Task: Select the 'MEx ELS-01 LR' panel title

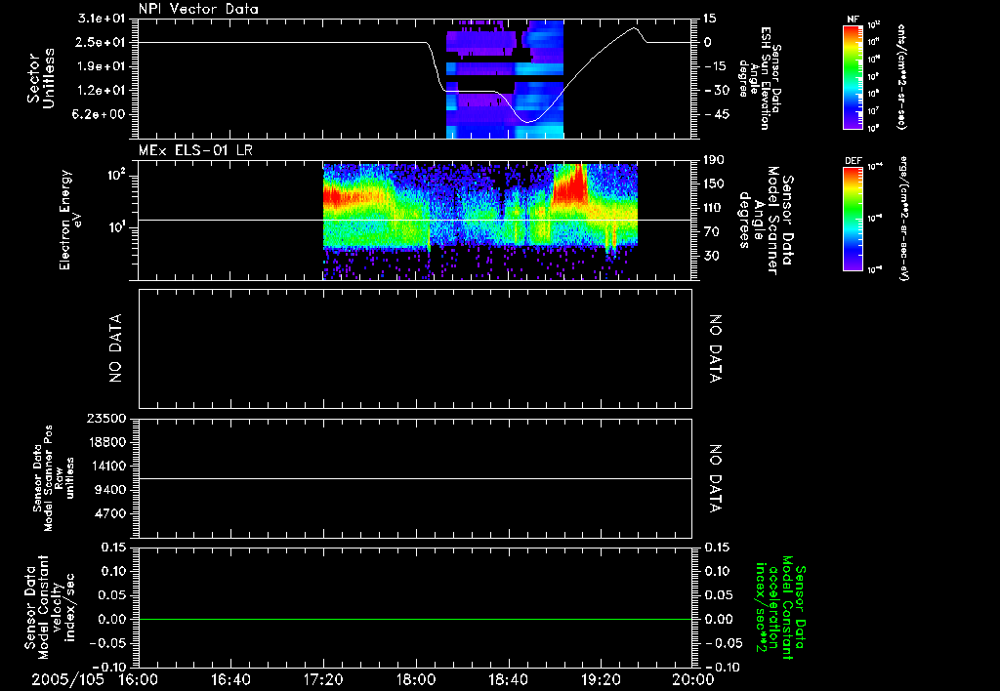Action: pos(195,151)
